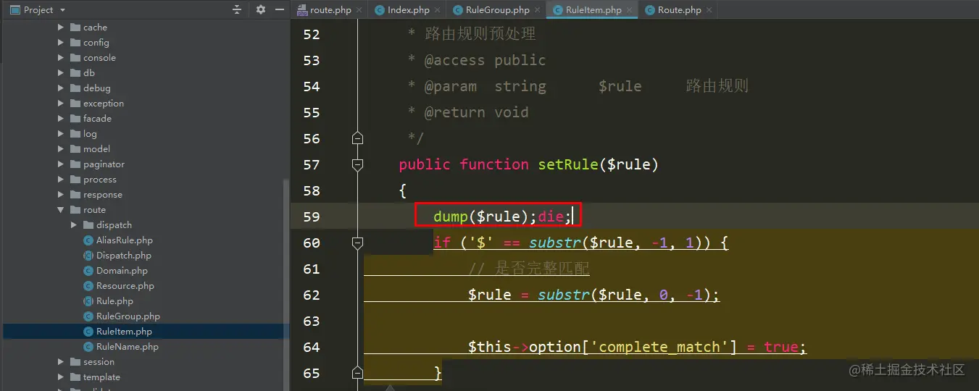The height and width of the screenshot is (391, 979).
Task: Open RuleName.php in project tree
Action: [x=127, y=347]
